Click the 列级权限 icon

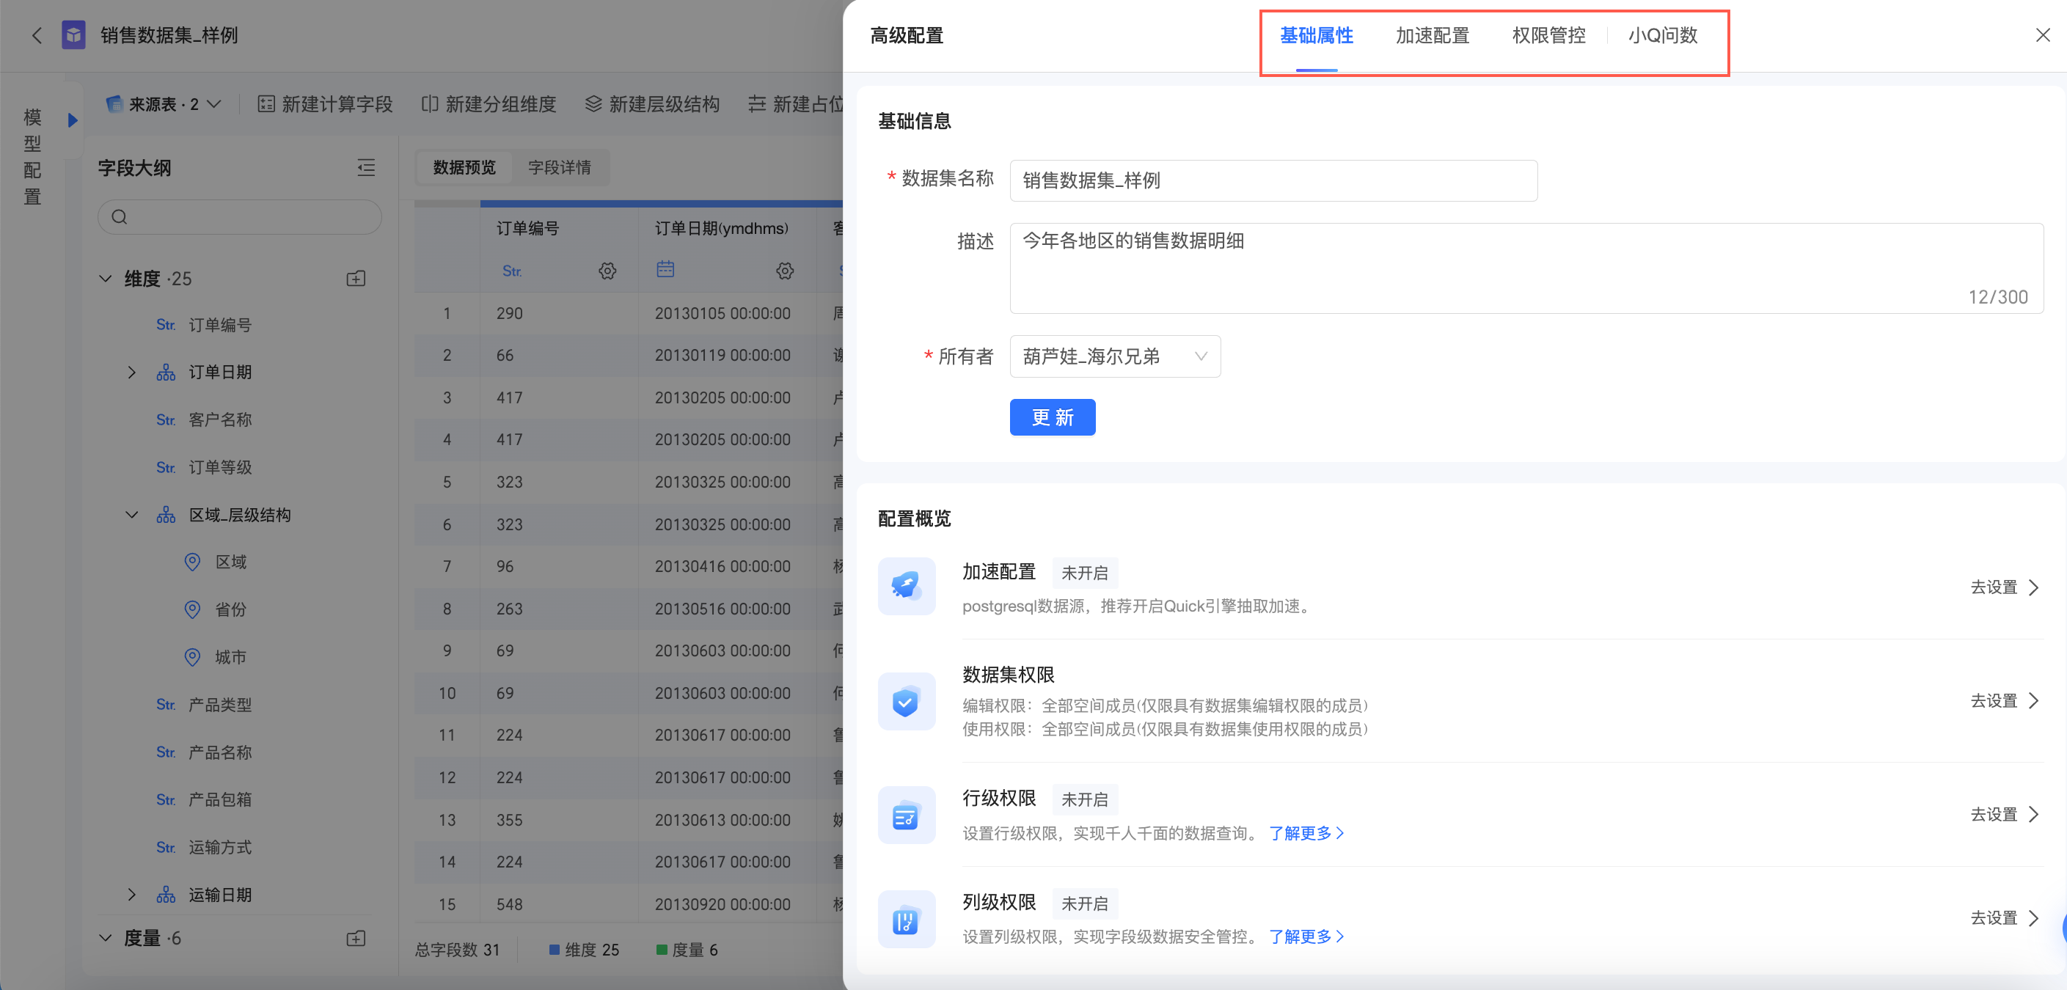(906, 919)
